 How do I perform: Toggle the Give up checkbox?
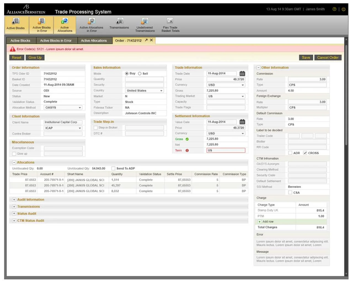coord(14,154)
